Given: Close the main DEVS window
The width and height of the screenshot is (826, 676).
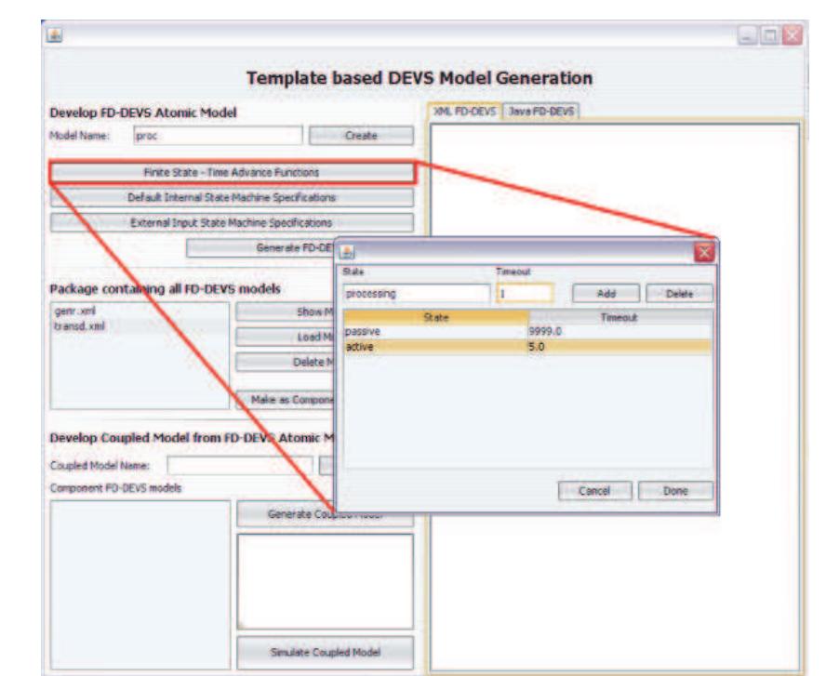Looking at the screenshot, I should click(792, 36).
